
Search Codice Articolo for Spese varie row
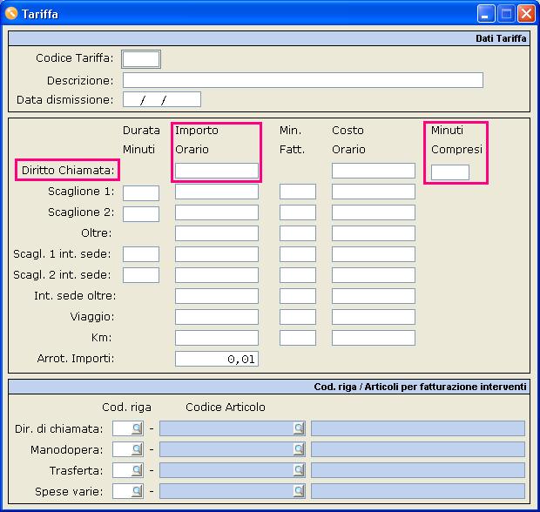[x=299, y=491]
